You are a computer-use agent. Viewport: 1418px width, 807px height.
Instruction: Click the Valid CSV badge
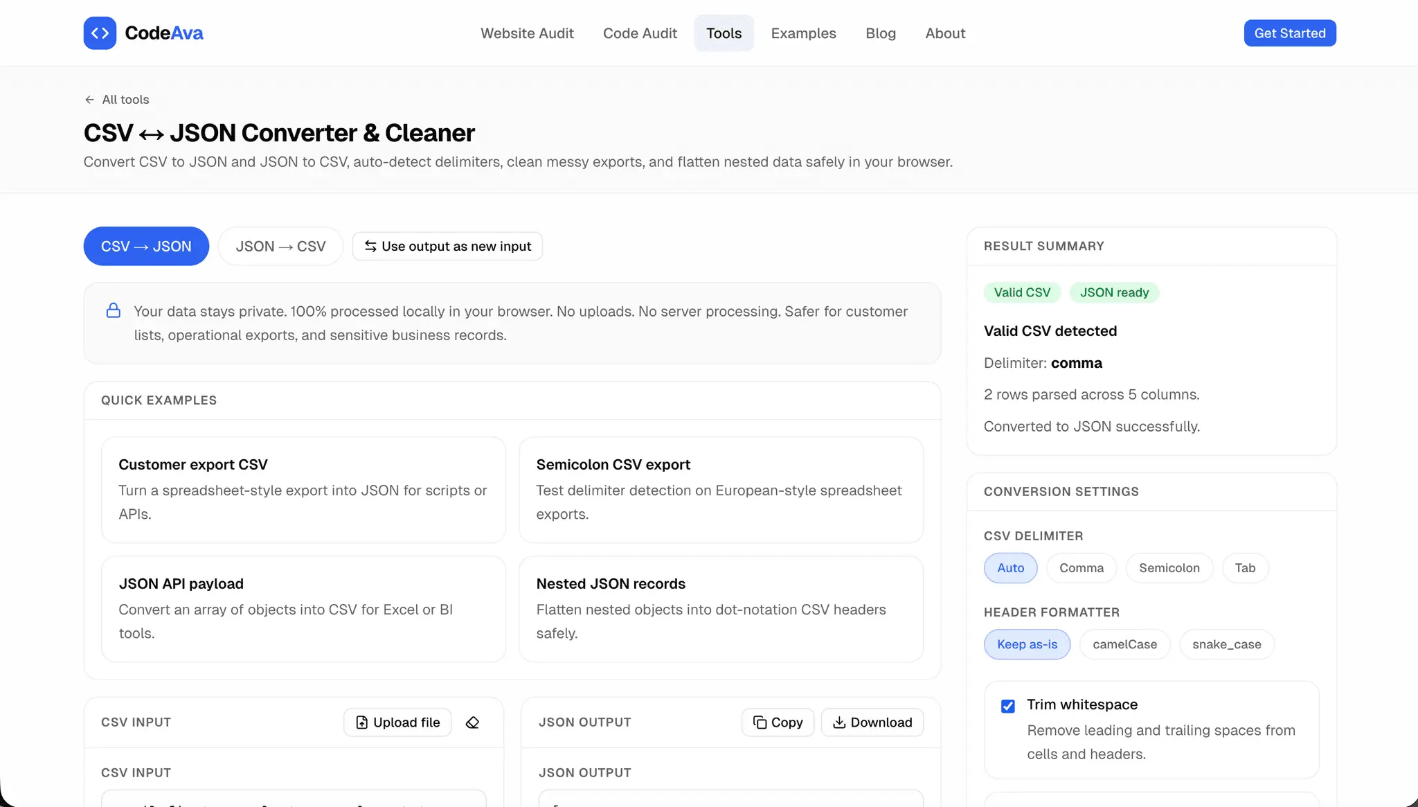1022,292
